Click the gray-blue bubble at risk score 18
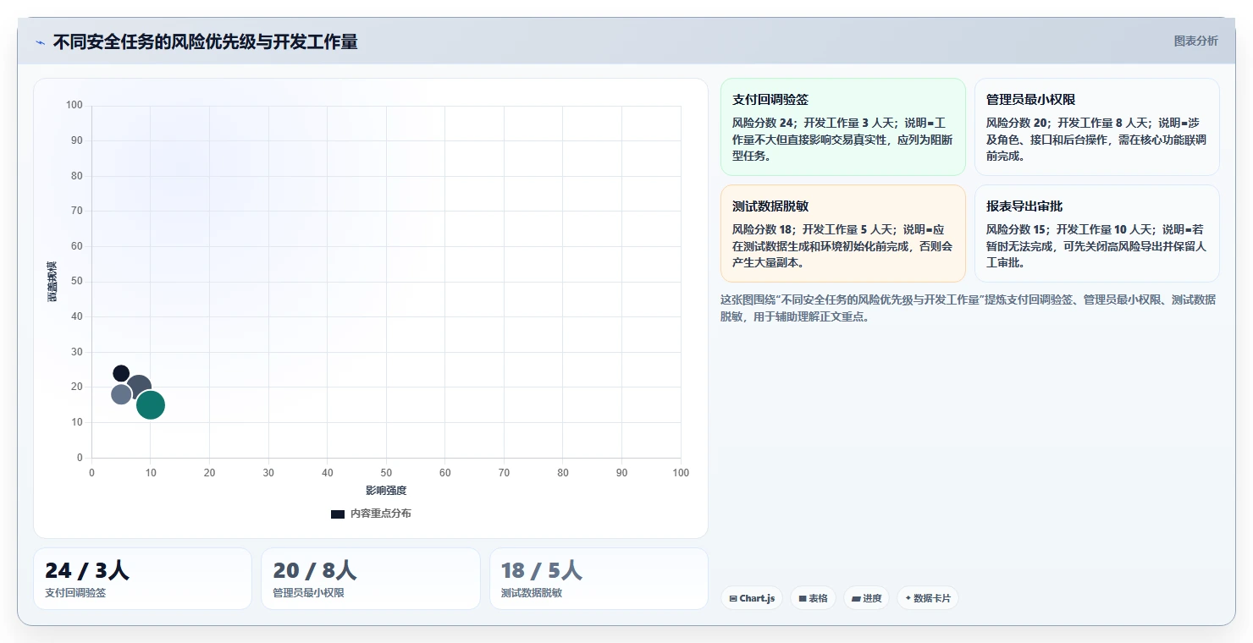This screenshot has height=643, width=1253. 121,394
